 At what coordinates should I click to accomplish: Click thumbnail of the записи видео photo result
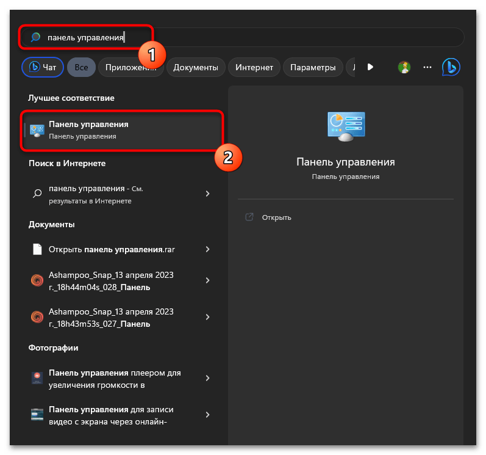tap(37, 415)
